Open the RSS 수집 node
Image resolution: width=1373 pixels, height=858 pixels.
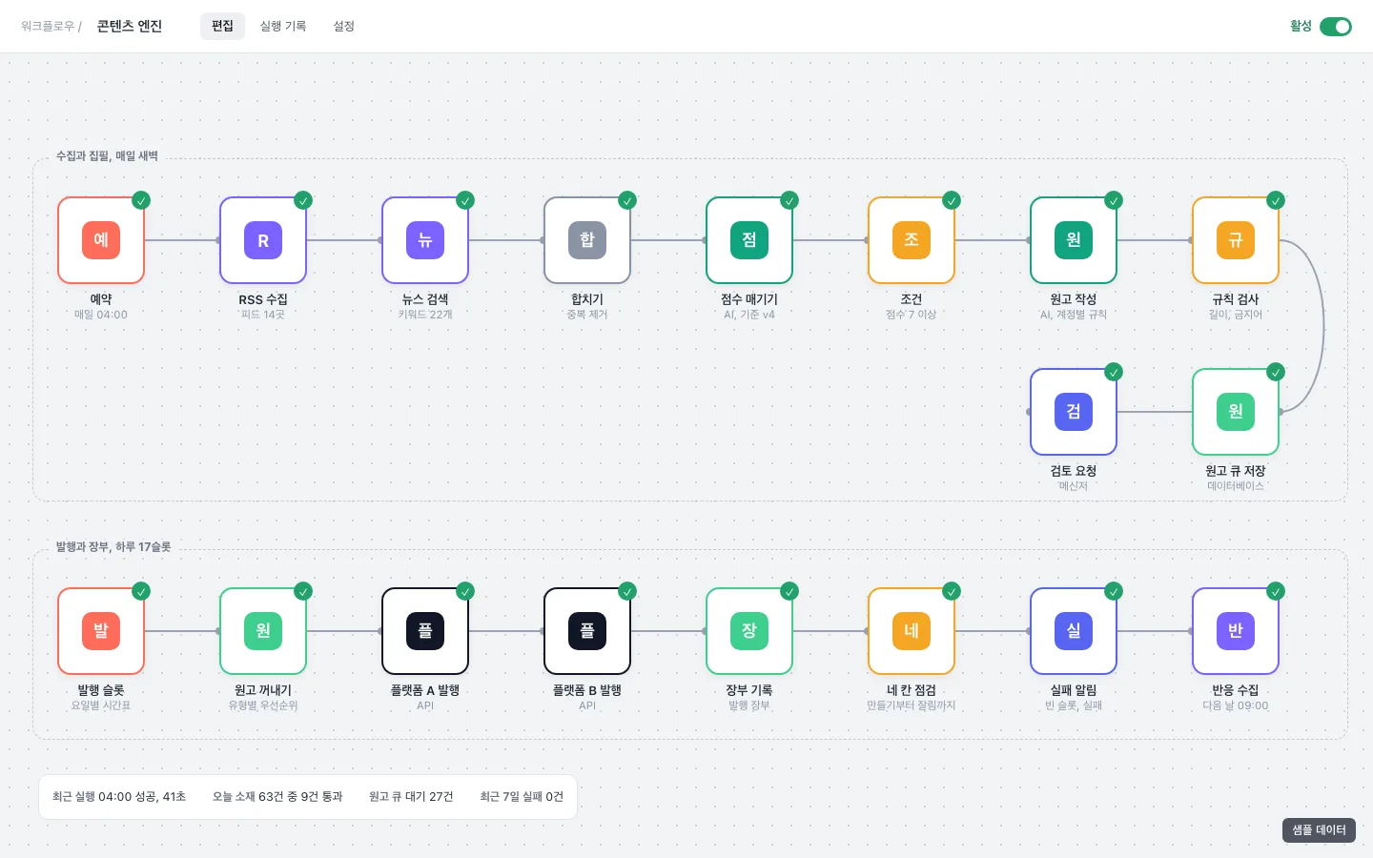pos(263,240)
